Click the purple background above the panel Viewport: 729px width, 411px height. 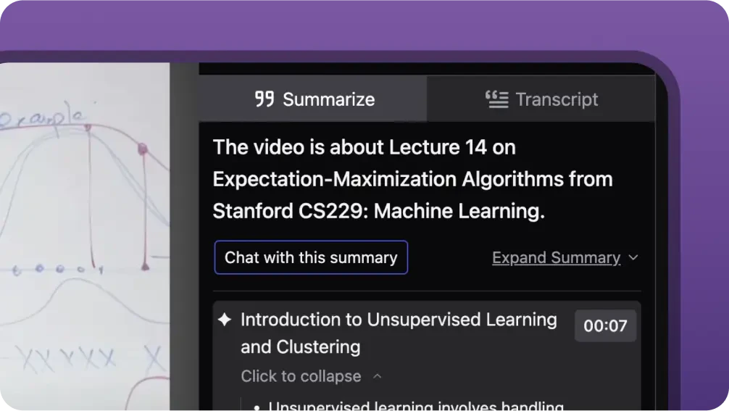tap(362, 25)
